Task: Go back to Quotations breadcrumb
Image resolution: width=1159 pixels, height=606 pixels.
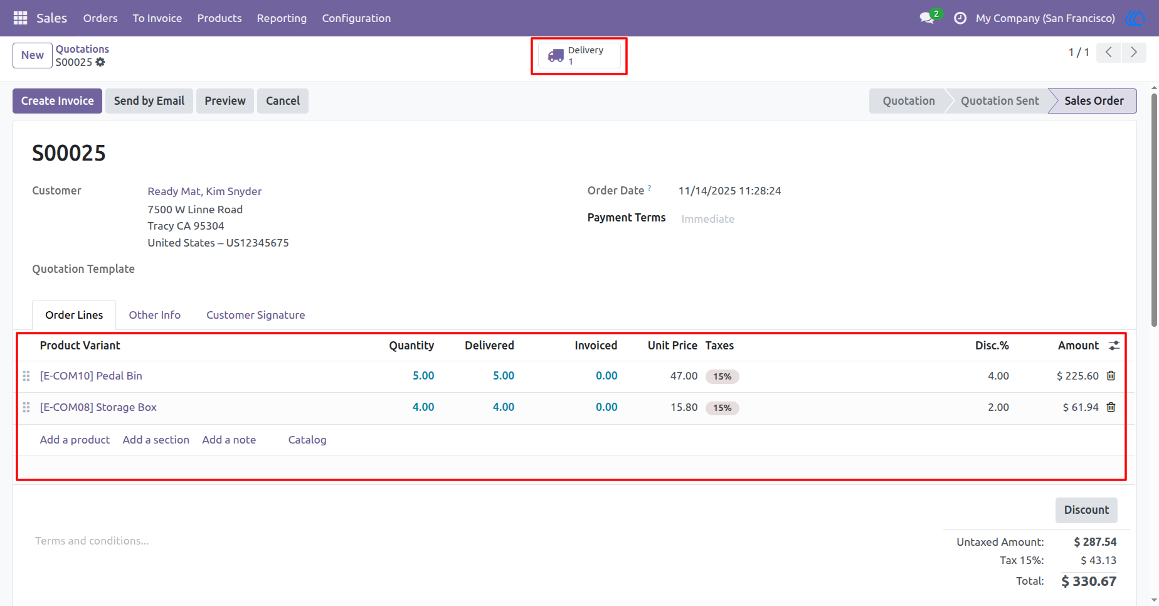Action: click(82, 49)
